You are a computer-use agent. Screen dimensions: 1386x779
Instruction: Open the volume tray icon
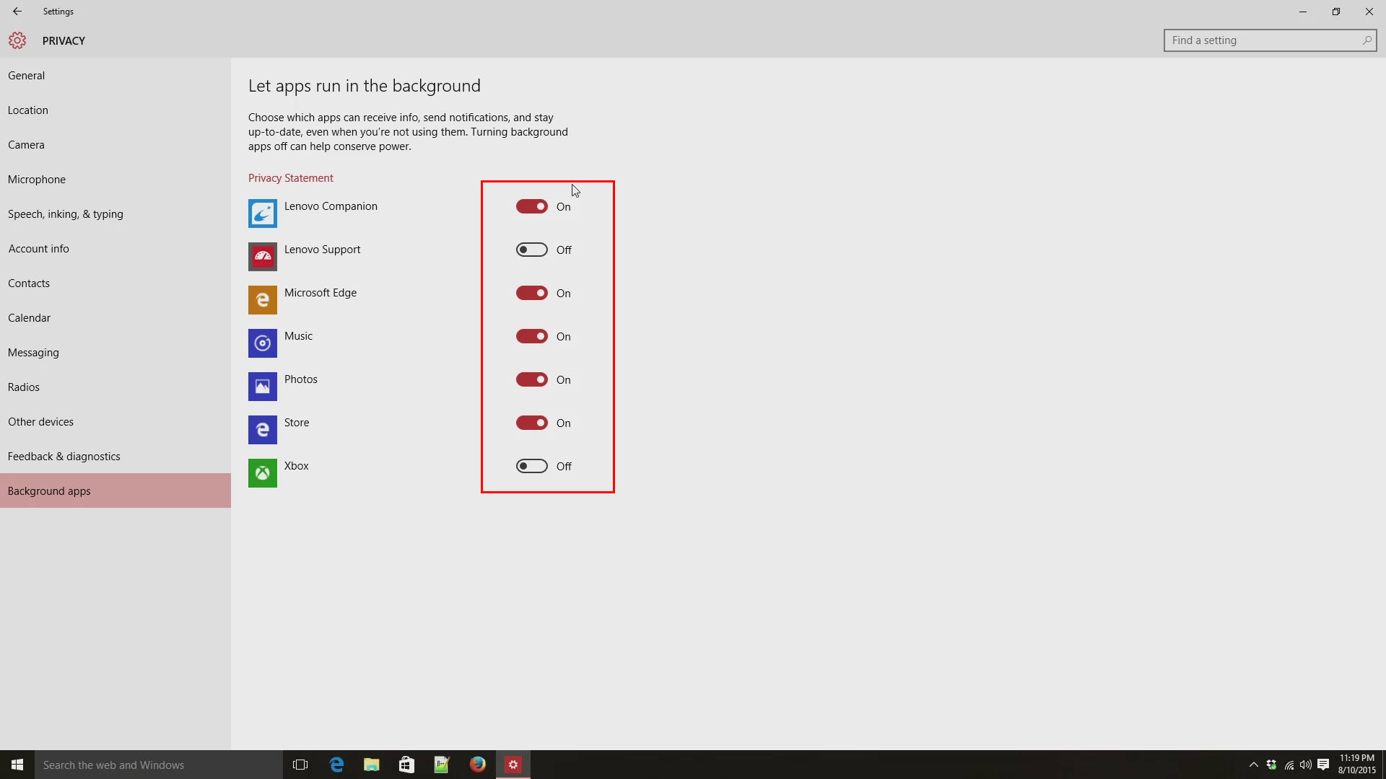(1306, 765)
